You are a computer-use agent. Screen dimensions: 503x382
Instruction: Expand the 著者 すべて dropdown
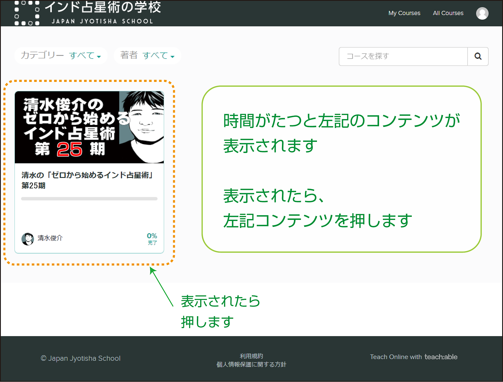point(147,56)
